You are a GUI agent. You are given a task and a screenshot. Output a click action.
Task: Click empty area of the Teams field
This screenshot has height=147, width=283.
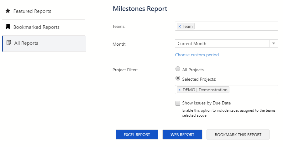click(x=235, y=26)
